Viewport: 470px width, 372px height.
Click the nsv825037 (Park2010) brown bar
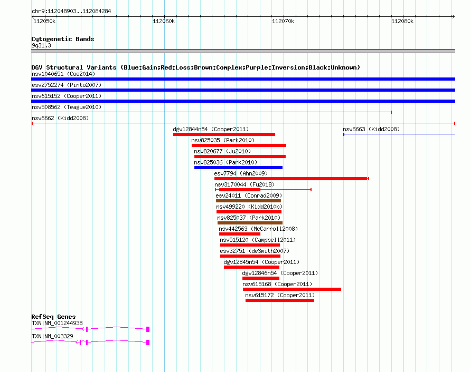[250, 223]
